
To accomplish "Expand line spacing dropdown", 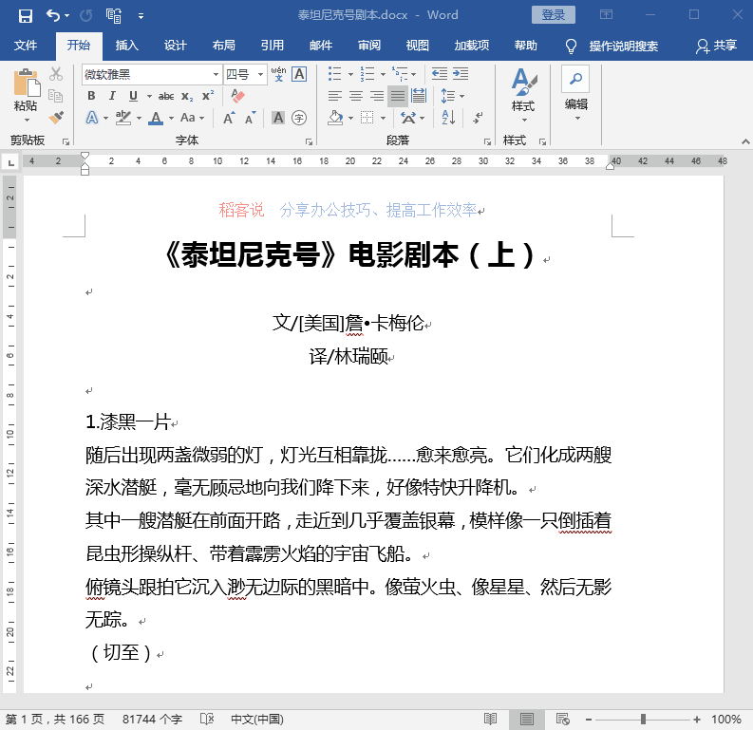I will pyautogui.click(x=462, y=97).
